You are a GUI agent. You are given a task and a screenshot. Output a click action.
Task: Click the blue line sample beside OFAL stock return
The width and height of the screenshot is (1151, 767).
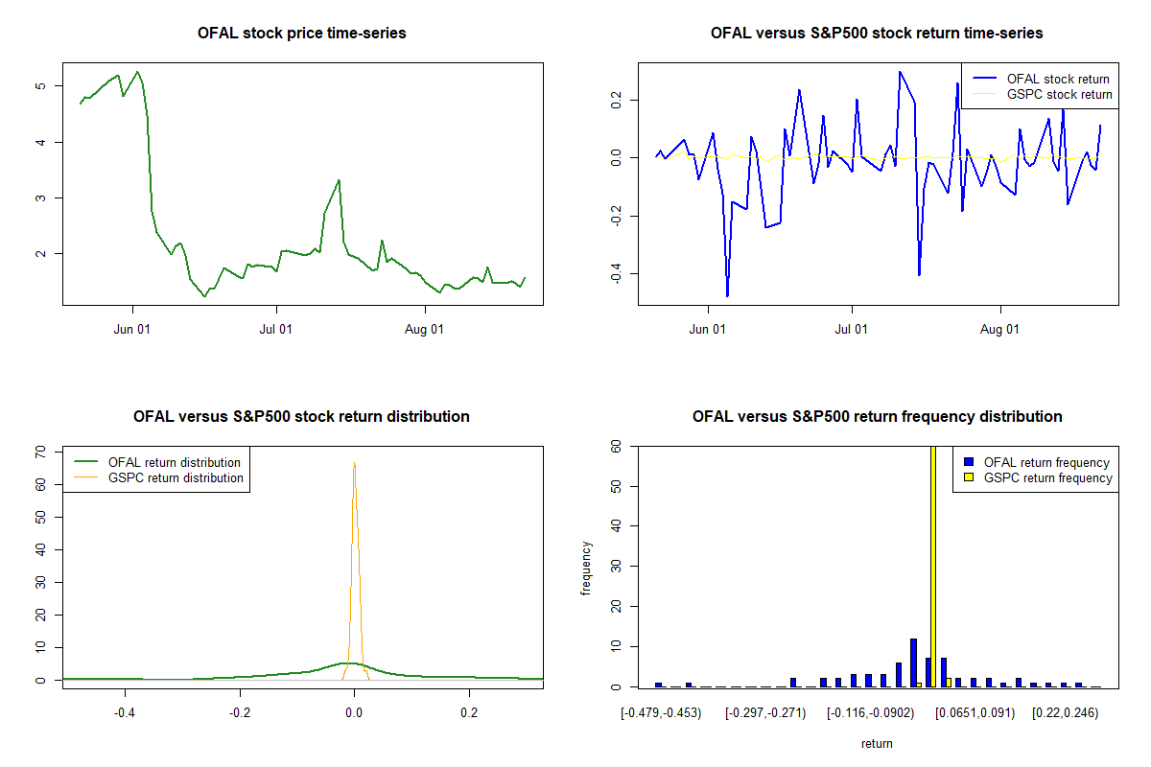click(x=984, y=79)
